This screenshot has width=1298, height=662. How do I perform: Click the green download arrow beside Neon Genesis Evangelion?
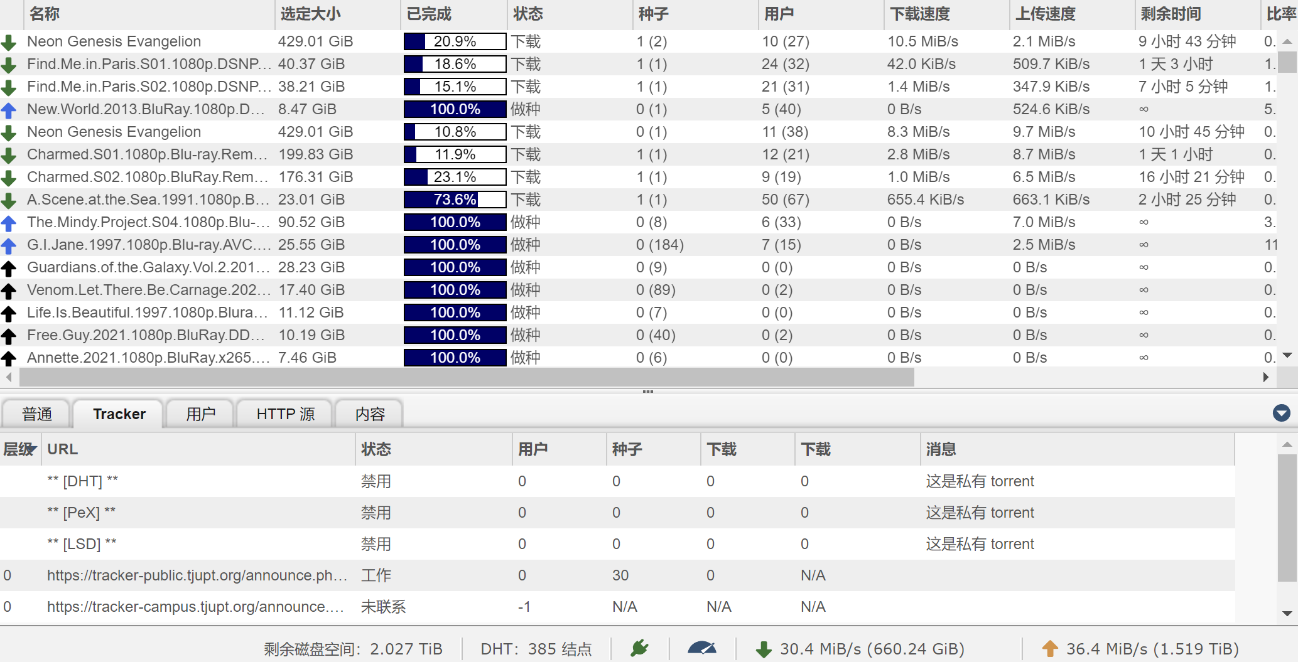pos(9,41)
